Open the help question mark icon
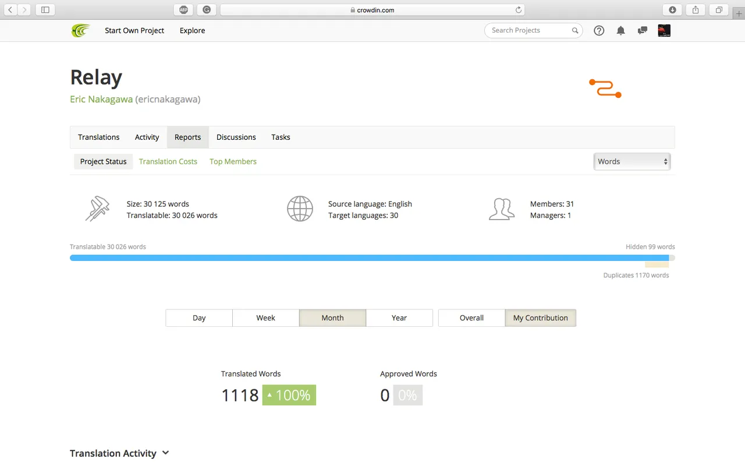The width and height of the screenshot is (745, 466). [x=599, y=31]
